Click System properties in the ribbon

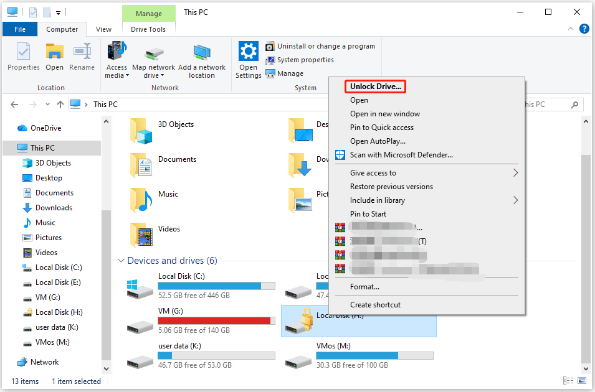tap(300, 60)
